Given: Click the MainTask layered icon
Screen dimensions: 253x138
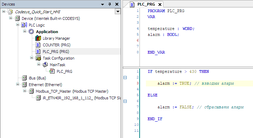Looking at the screenshot, I should pyautogui.click(x=45, y=64).
